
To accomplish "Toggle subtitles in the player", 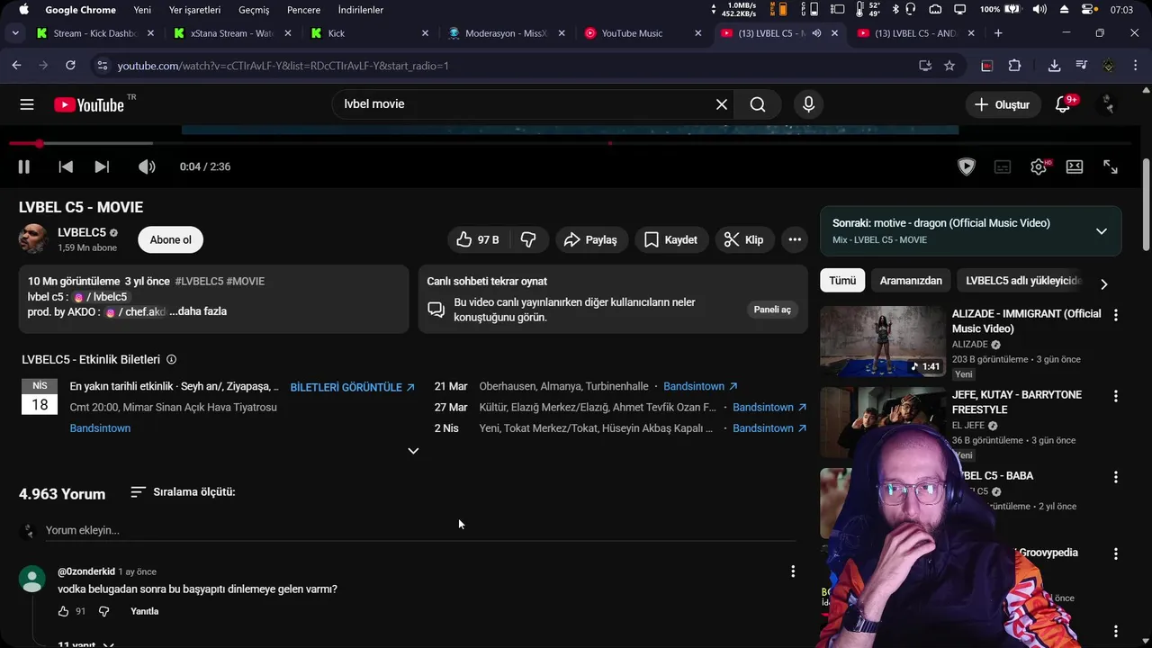I will click(x=1003, y=166).
